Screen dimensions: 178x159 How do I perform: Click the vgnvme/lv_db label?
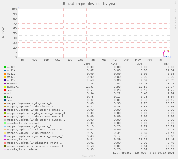click(17, 140)
